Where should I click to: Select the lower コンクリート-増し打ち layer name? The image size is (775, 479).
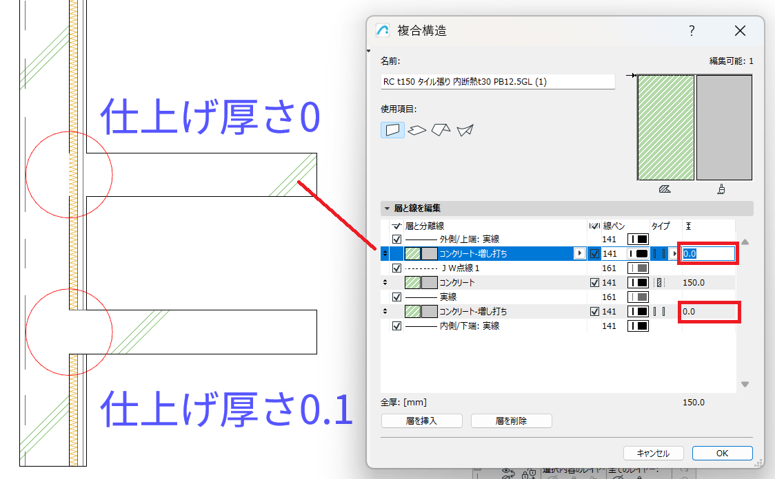click(473, 311)
